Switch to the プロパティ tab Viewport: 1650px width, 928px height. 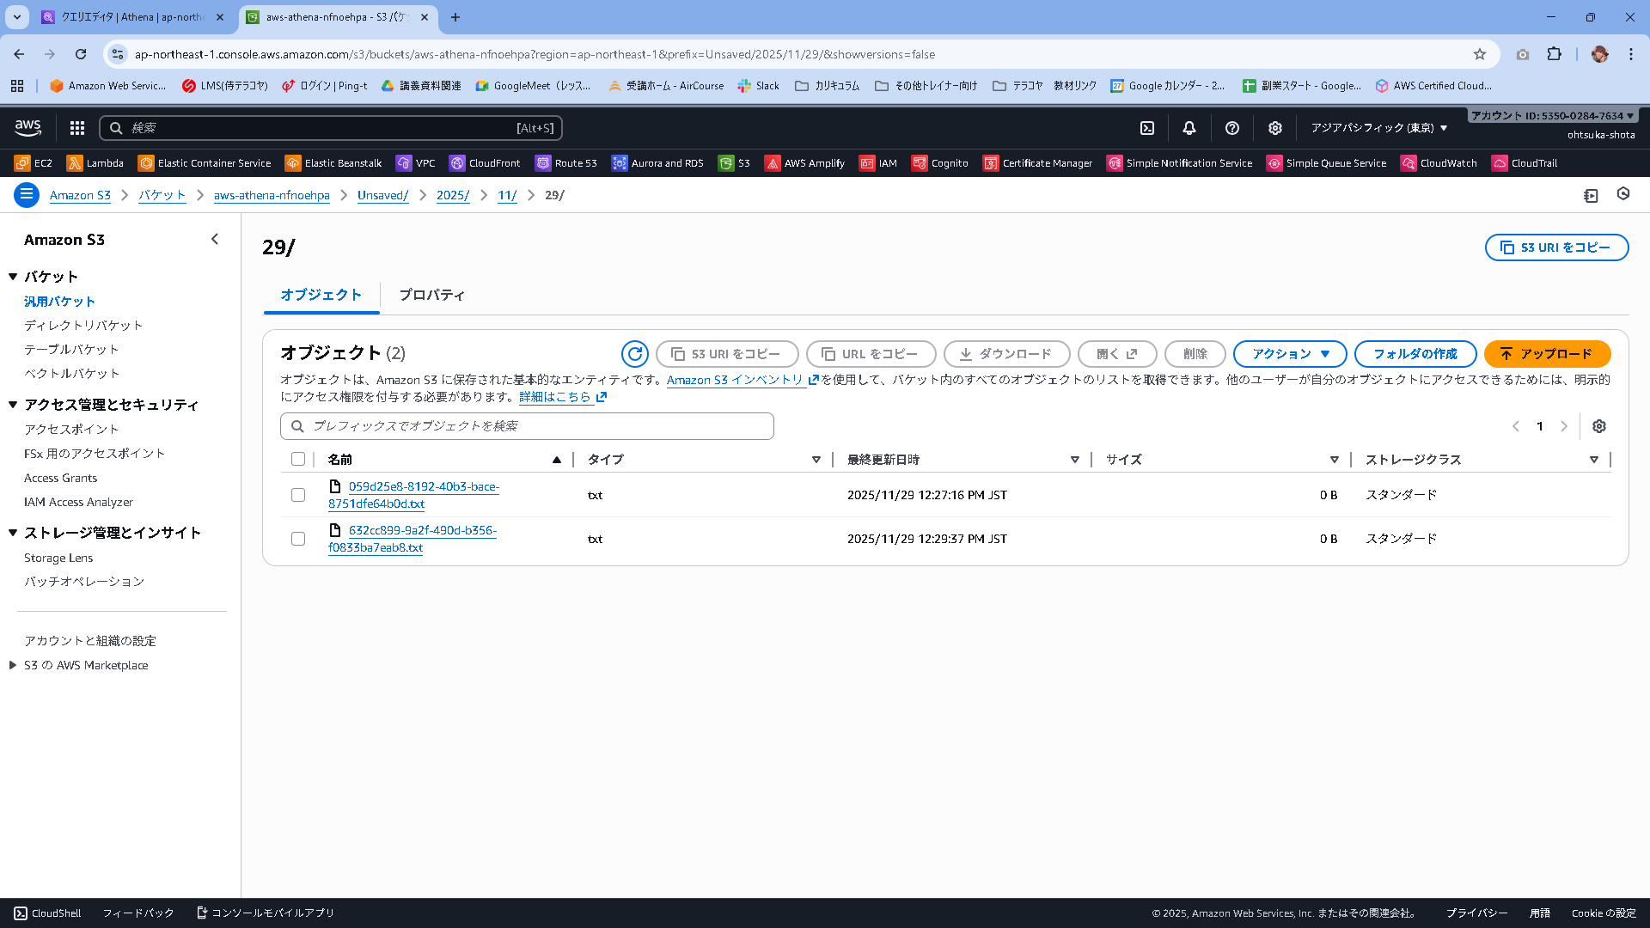[x=431, y=295]
